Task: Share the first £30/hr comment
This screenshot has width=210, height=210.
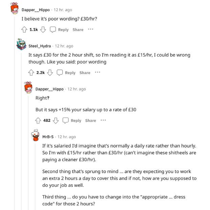Action: point(78,29)
